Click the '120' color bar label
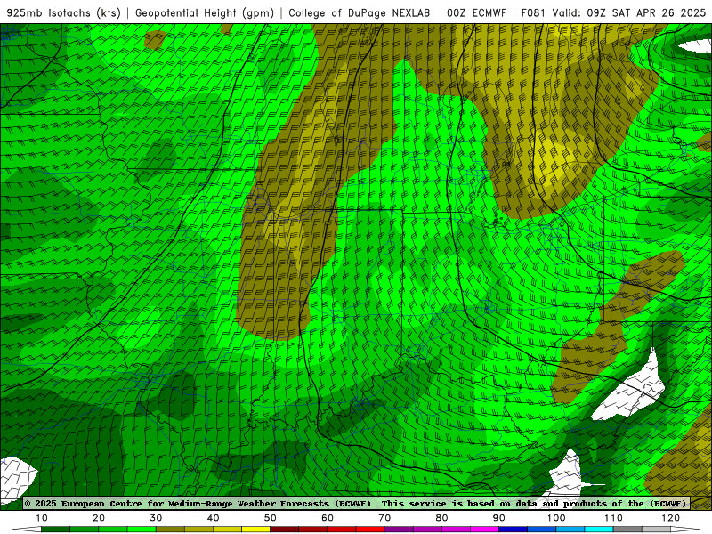 [x=671, y=518]
